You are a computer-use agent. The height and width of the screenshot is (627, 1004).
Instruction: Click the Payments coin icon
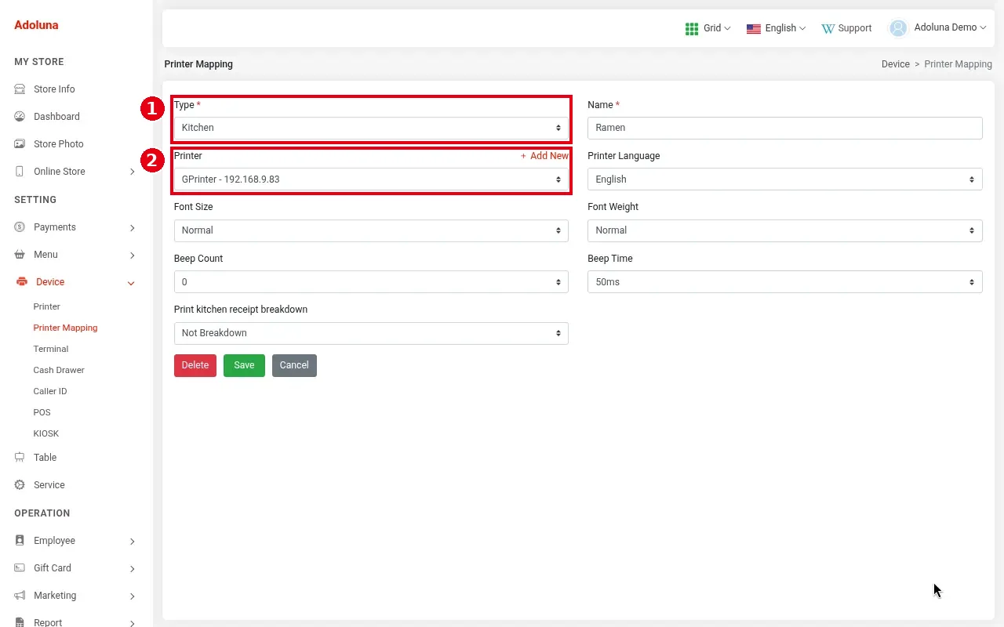20,227
